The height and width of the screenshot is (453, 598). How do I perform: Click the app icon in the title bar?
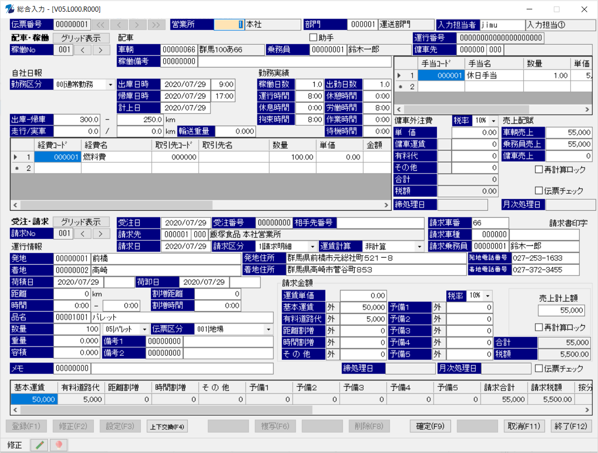click(9, 9)
